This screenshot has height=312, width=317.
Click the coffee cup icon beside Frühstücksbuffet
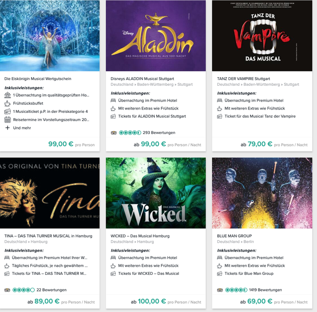coord(8,103)
